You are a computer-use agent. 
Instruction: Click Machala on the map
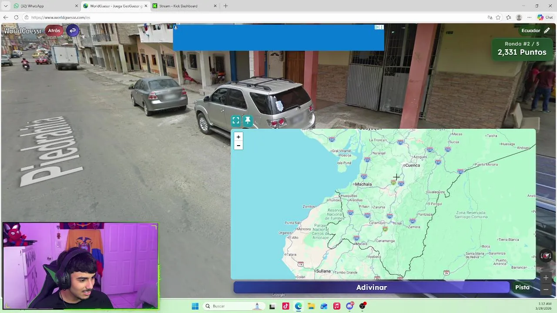coord(363,184)
